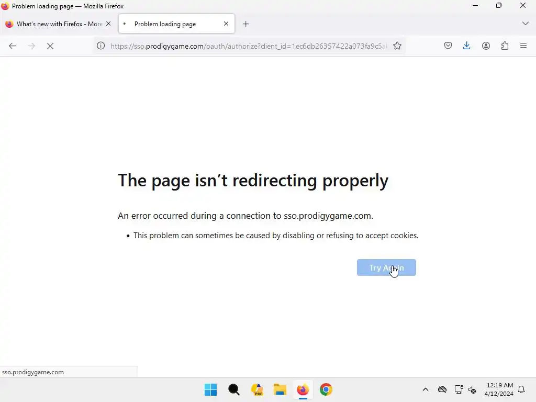This screenshot has width=536, height=402.
Task: Expand the list all tabs chevron
Action: click(x=526, y=24)
